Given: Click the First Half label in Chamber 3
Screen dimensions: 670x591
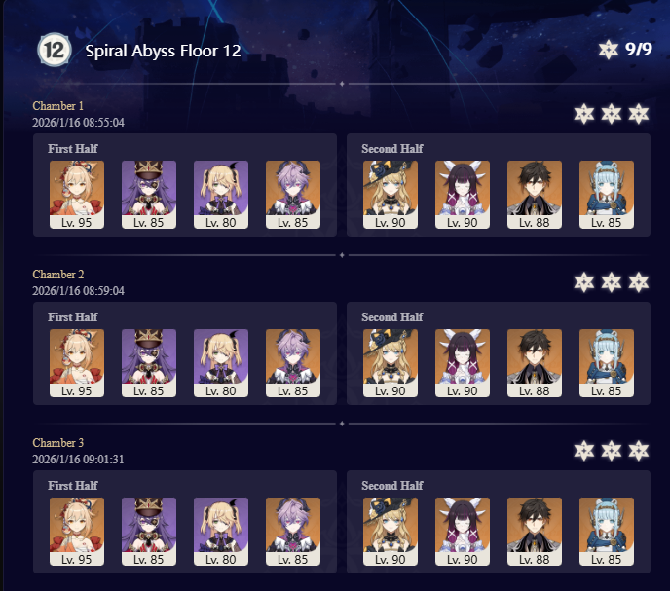Looking at the screenshot, I should (73, 486).
